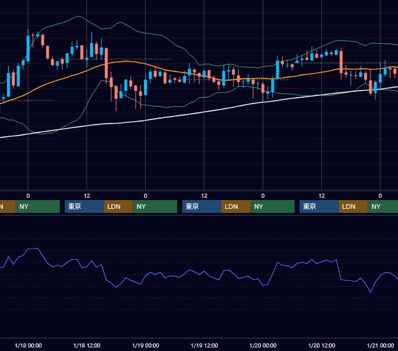Pick the LDN session block on 1/20

[x=354, y=207]
